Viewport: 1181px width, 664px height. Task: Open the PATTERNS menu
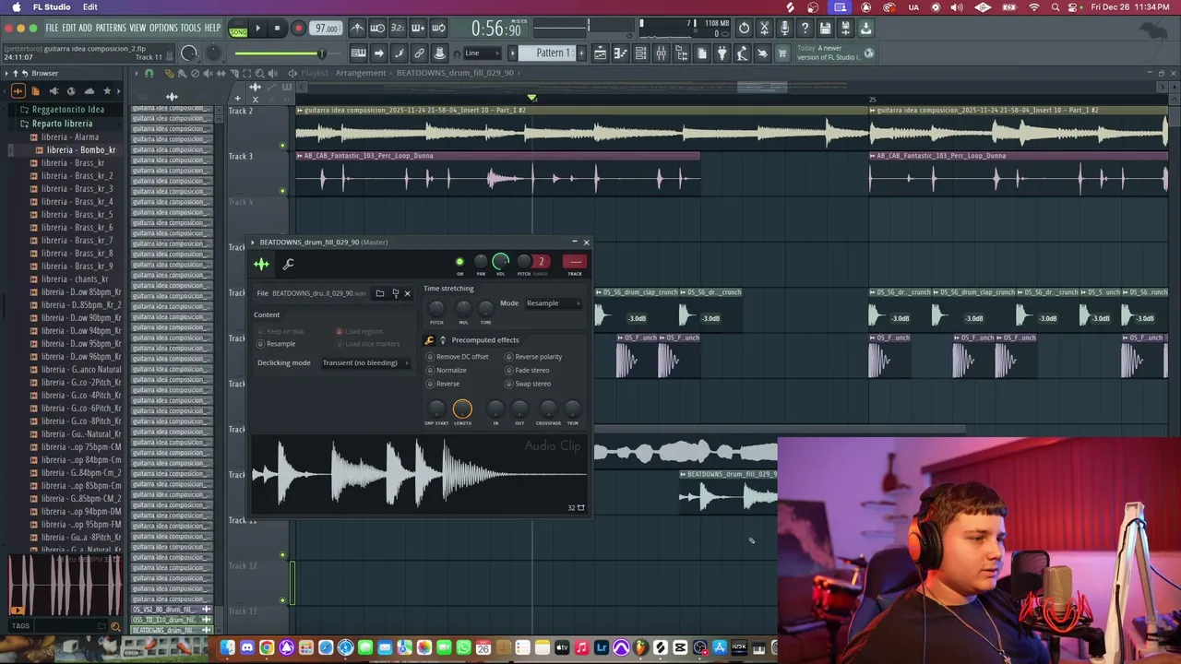click(x=111, y=29)
